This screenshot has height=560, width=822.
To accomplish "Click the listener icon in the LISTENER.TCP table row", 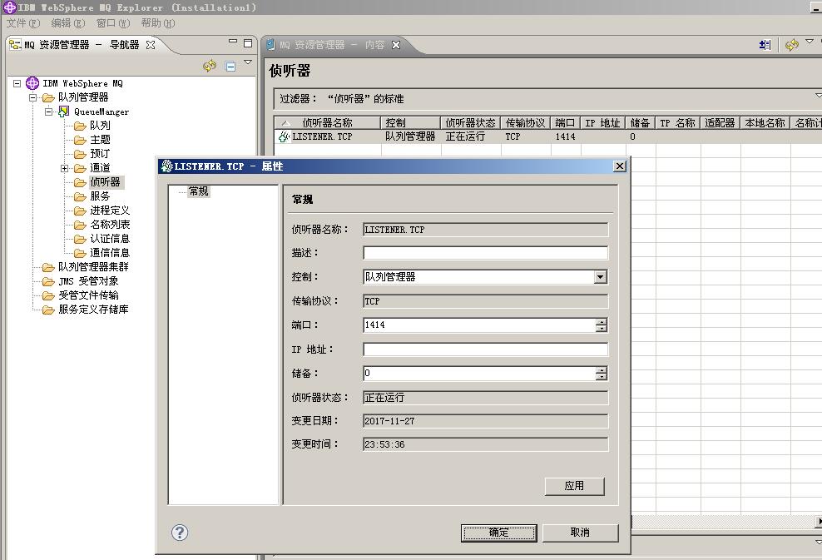I will click(284, 136).
